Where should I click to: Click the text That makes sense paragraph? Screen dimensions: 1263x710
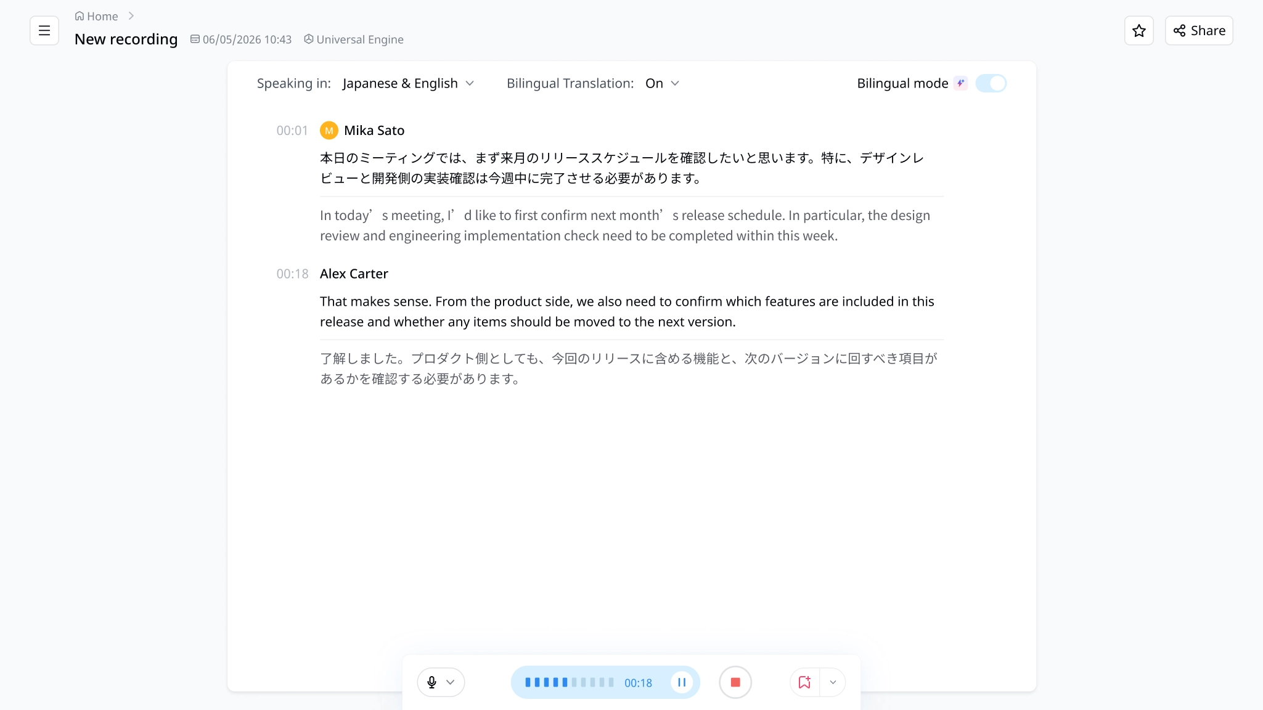[x=627, y=311]
